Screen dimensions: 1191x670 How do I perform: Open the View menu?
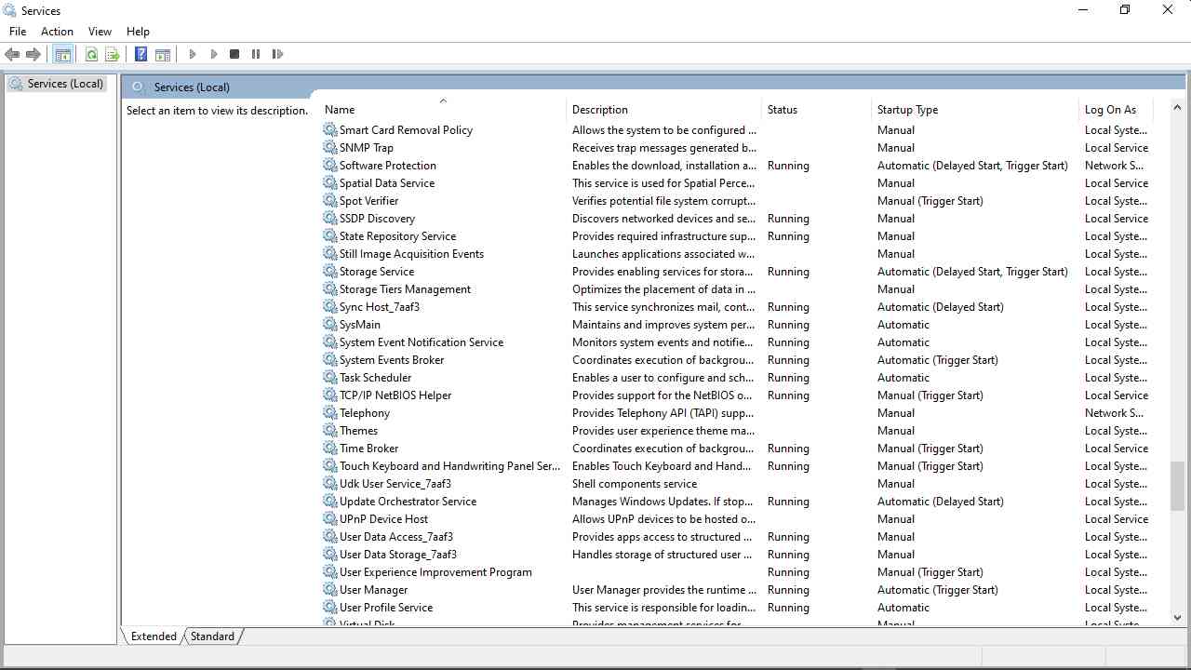click(100, 32)
